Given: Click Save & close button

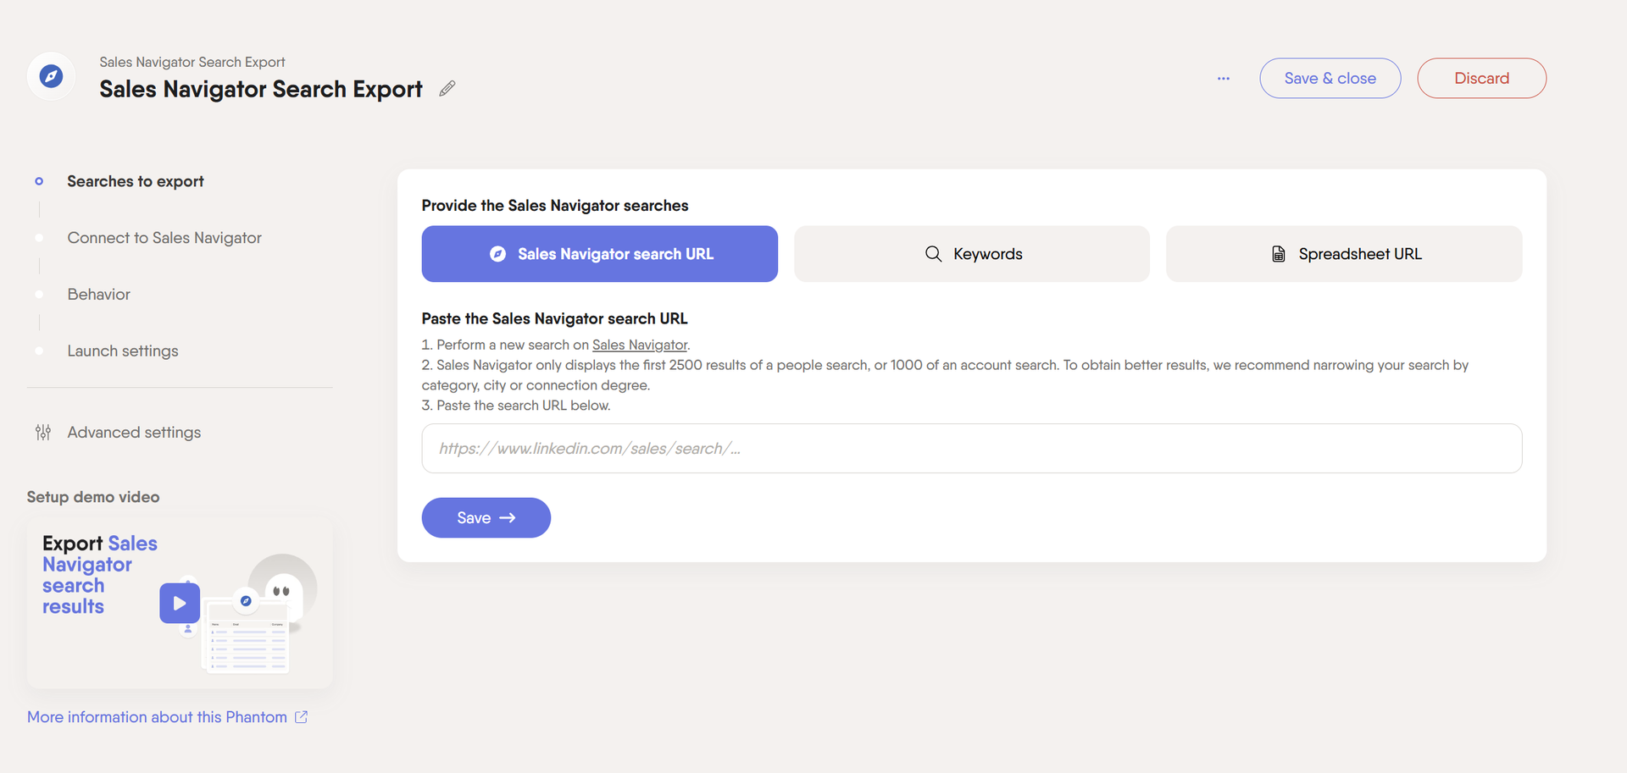Looking at the screenshot, I should tap(1330, 78).
